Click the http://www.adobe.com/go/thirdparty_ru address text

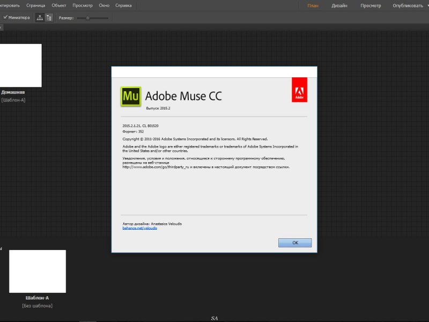coord(156,167)
